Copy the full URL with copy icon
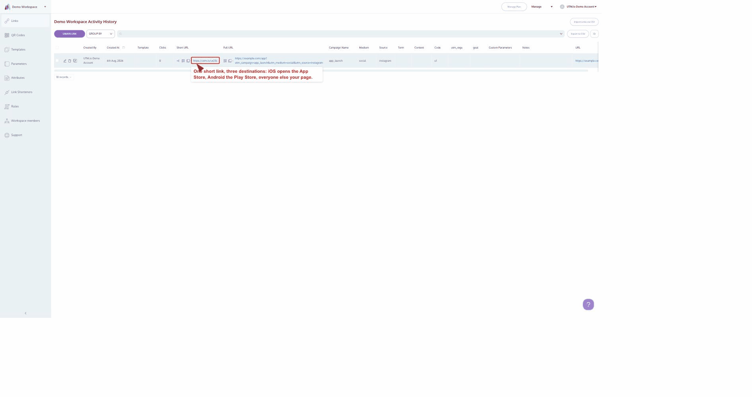The width and height of the screenshot is (752, 397). [x=230, y=61]
